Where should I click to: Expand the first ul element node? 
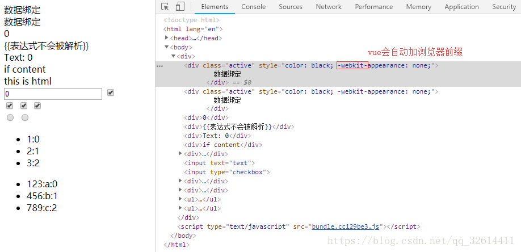pyautogui.click(x=180, y=199)
